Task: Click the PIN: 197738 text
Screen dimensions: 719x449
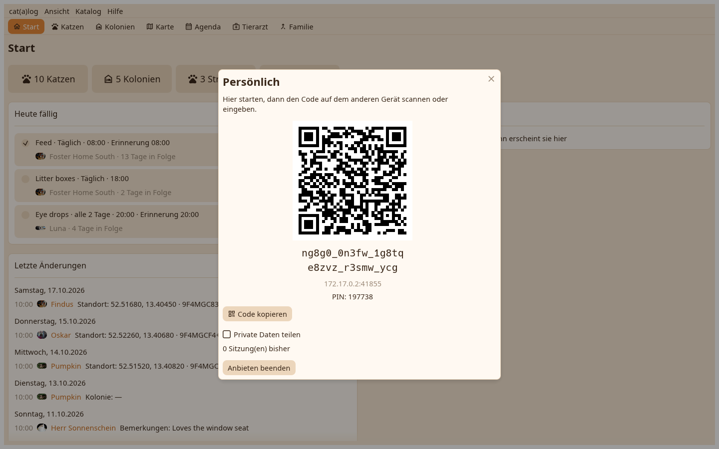Action: 353,296
